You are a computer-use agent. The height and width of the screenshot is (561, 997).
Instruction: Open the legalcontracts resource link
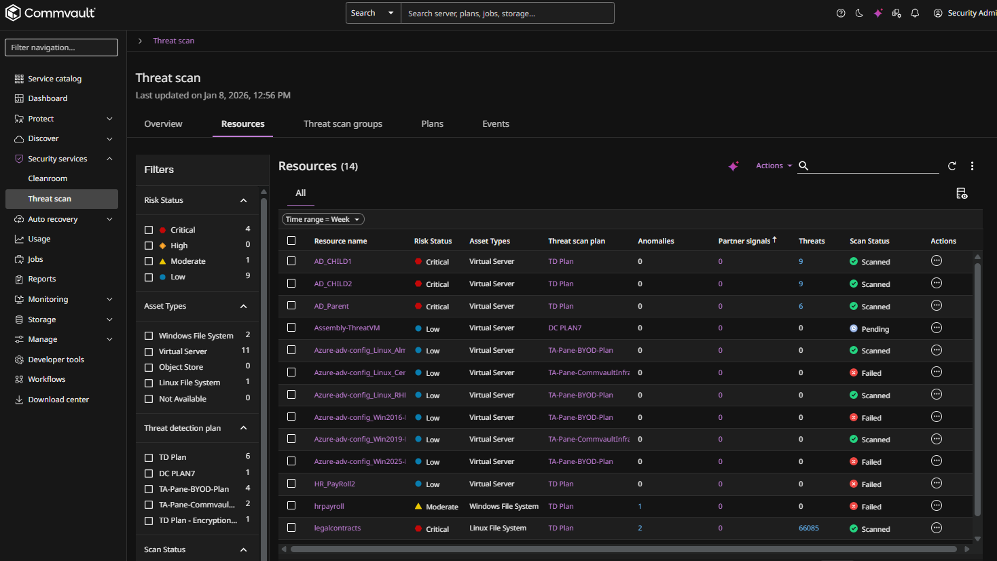[x=337, y=528]
